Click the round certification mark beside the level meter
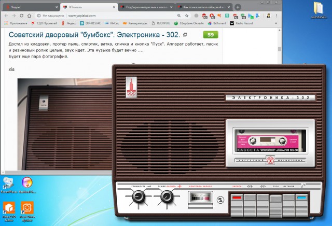Screen dimensions: 332x226 [220, 200]
